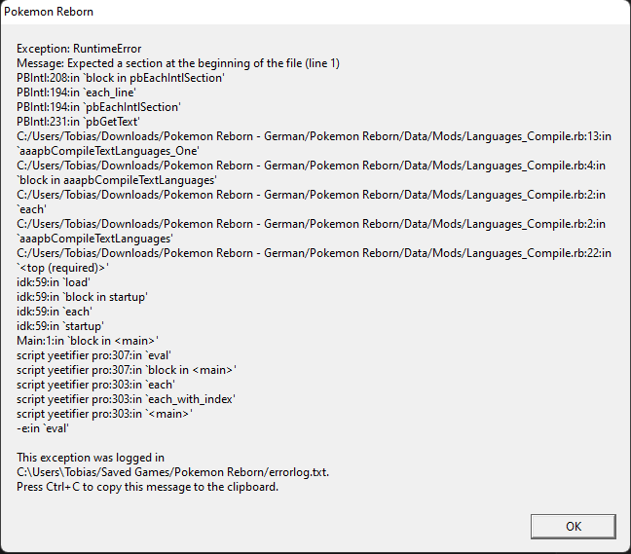Click the '-e:in eval' line
Viewport: 631px width, 554px height.
coord(43,428)
